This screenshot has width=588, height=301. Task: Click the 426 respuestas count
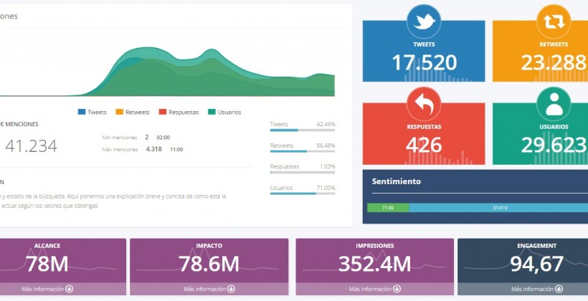click(424, 145)
